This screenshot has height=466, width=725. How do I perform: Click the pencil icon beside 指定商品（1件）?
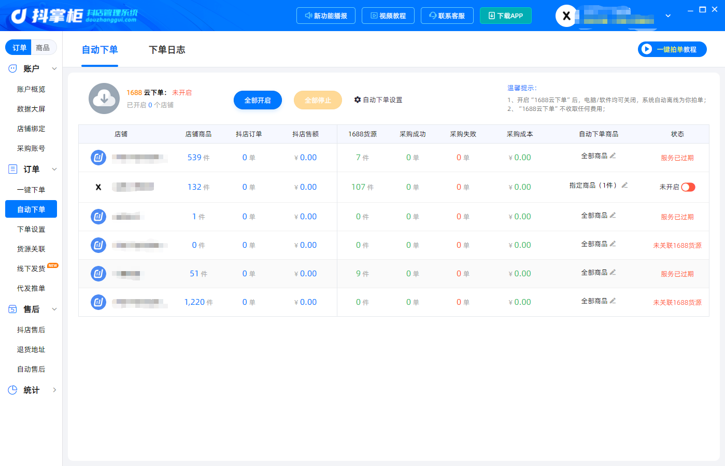click(x=624, y=185)
